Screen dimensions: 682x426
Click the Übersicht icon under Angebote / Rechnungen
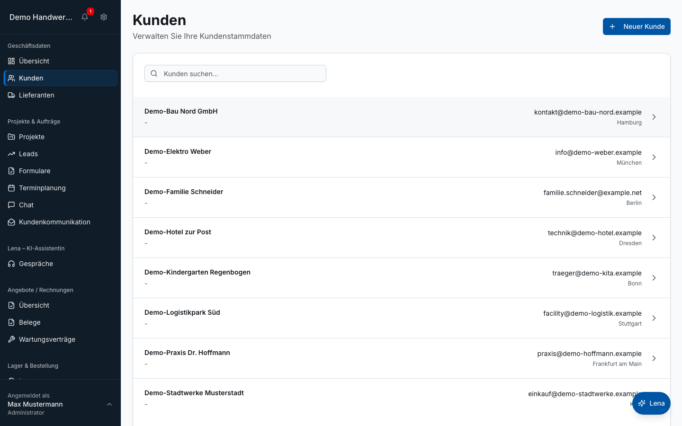point(11,305)
